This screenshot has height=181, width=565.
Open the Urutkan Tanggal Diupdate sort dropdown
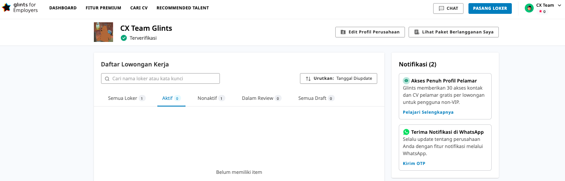(x=339, y=78)
